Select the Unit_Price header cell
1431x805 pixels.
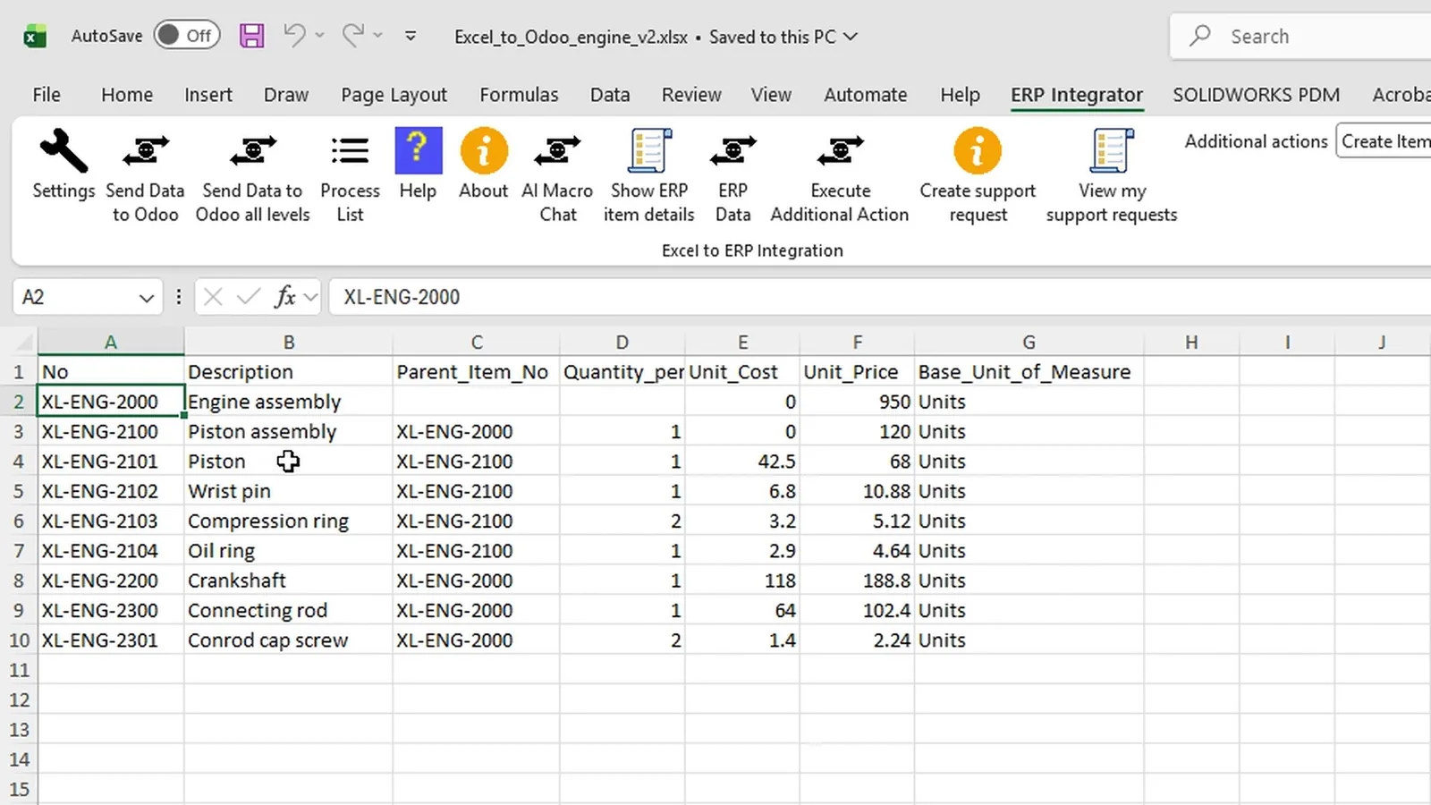tap(857, 372)
